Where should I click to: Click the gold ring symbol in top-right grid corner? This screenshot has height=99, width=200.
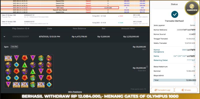pos(49,58)
